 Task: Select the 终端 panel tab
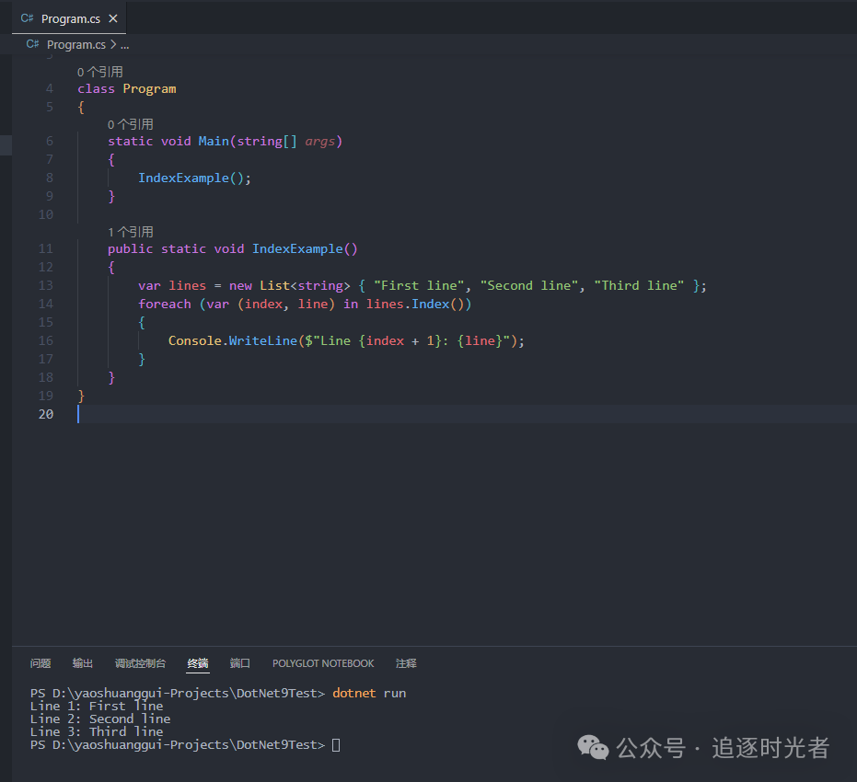(198, 663)
